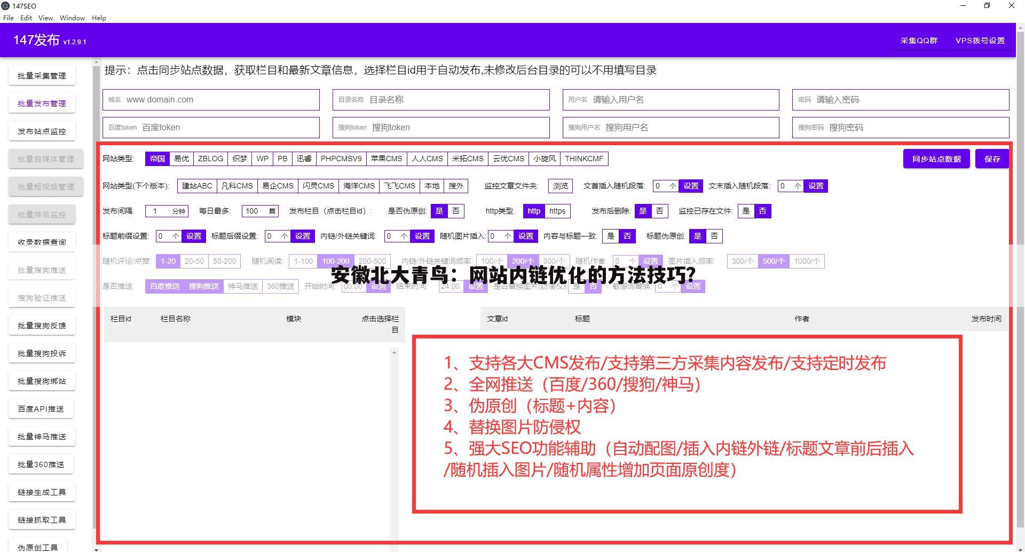This screenshot has height=552, width=1025.
Task: Open 批量采集管理 in the sidebar
Action: pos(42,75)
